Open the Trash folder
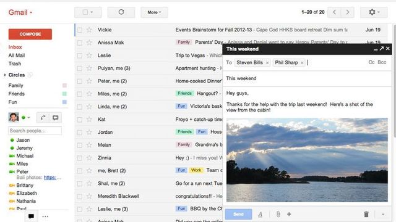 (x=15, y=64)
